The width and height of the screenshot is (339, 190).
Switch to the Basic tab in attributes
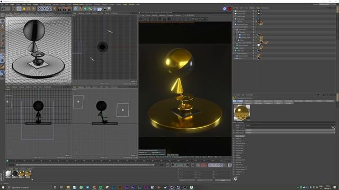click(x=238, y=101)
